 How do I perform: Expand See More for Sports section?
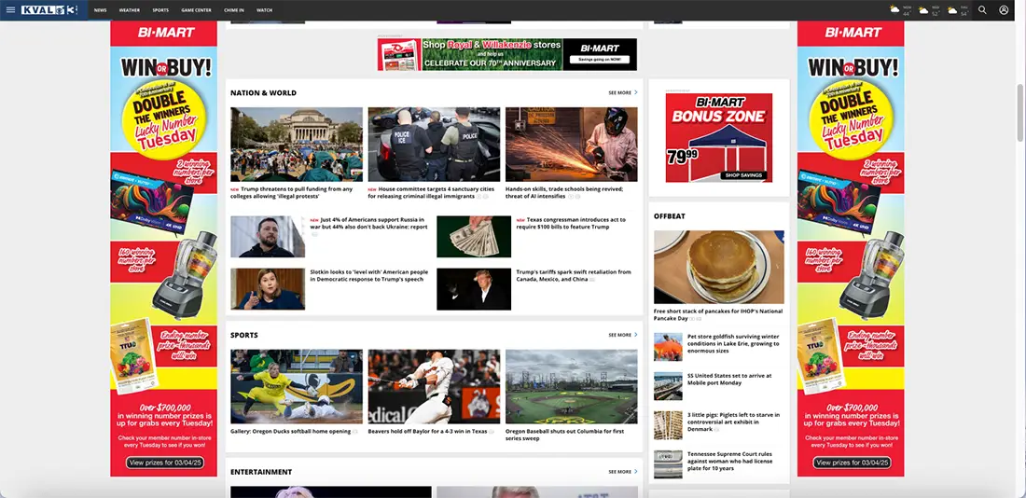pos(623,335)
